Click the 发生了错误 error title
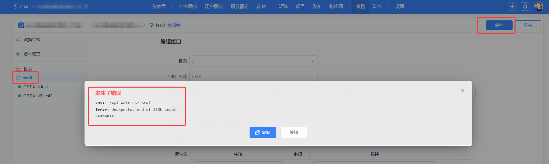This screenshot has height=164, width=549. click(108, 93)
